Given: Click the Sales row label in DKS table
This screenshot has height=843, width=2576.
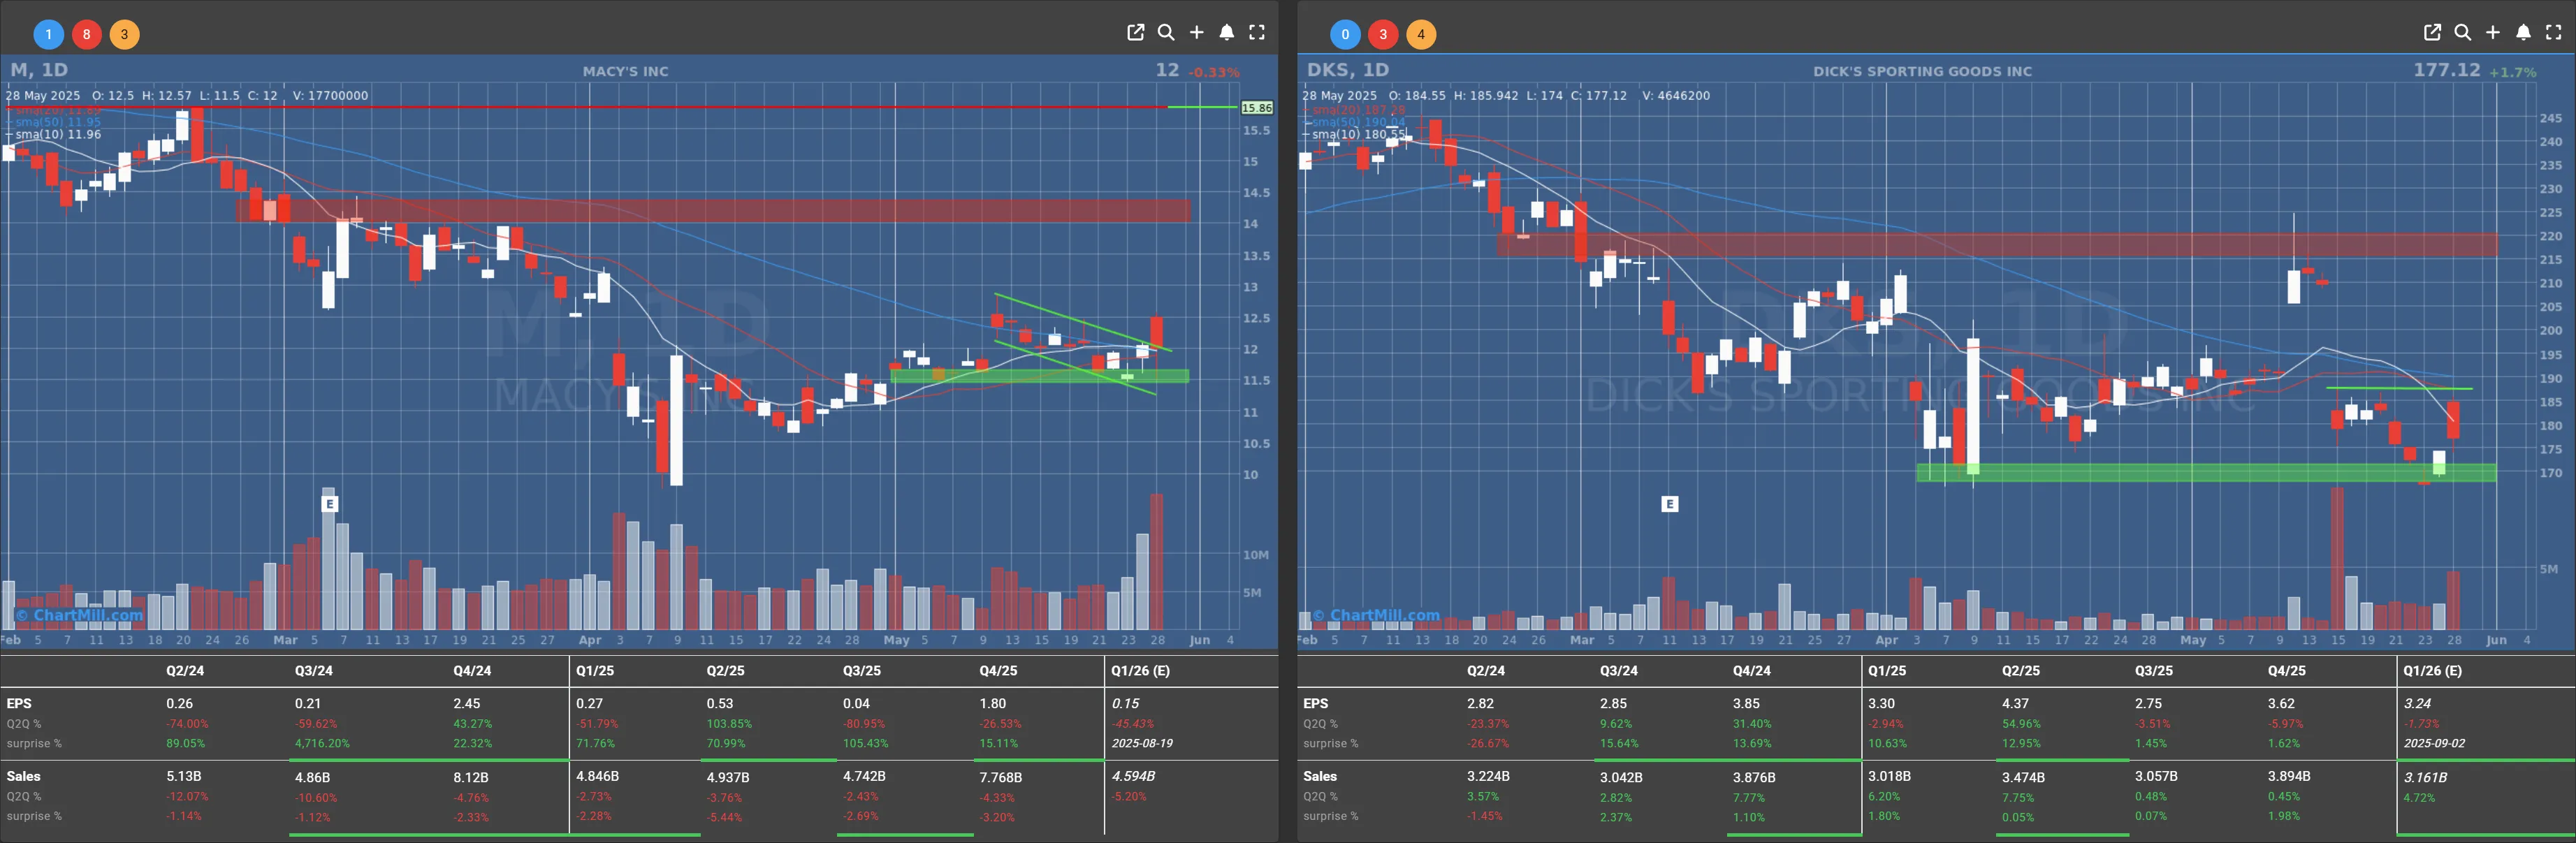Looking at the screenshot, I should tap(1320, 776).
